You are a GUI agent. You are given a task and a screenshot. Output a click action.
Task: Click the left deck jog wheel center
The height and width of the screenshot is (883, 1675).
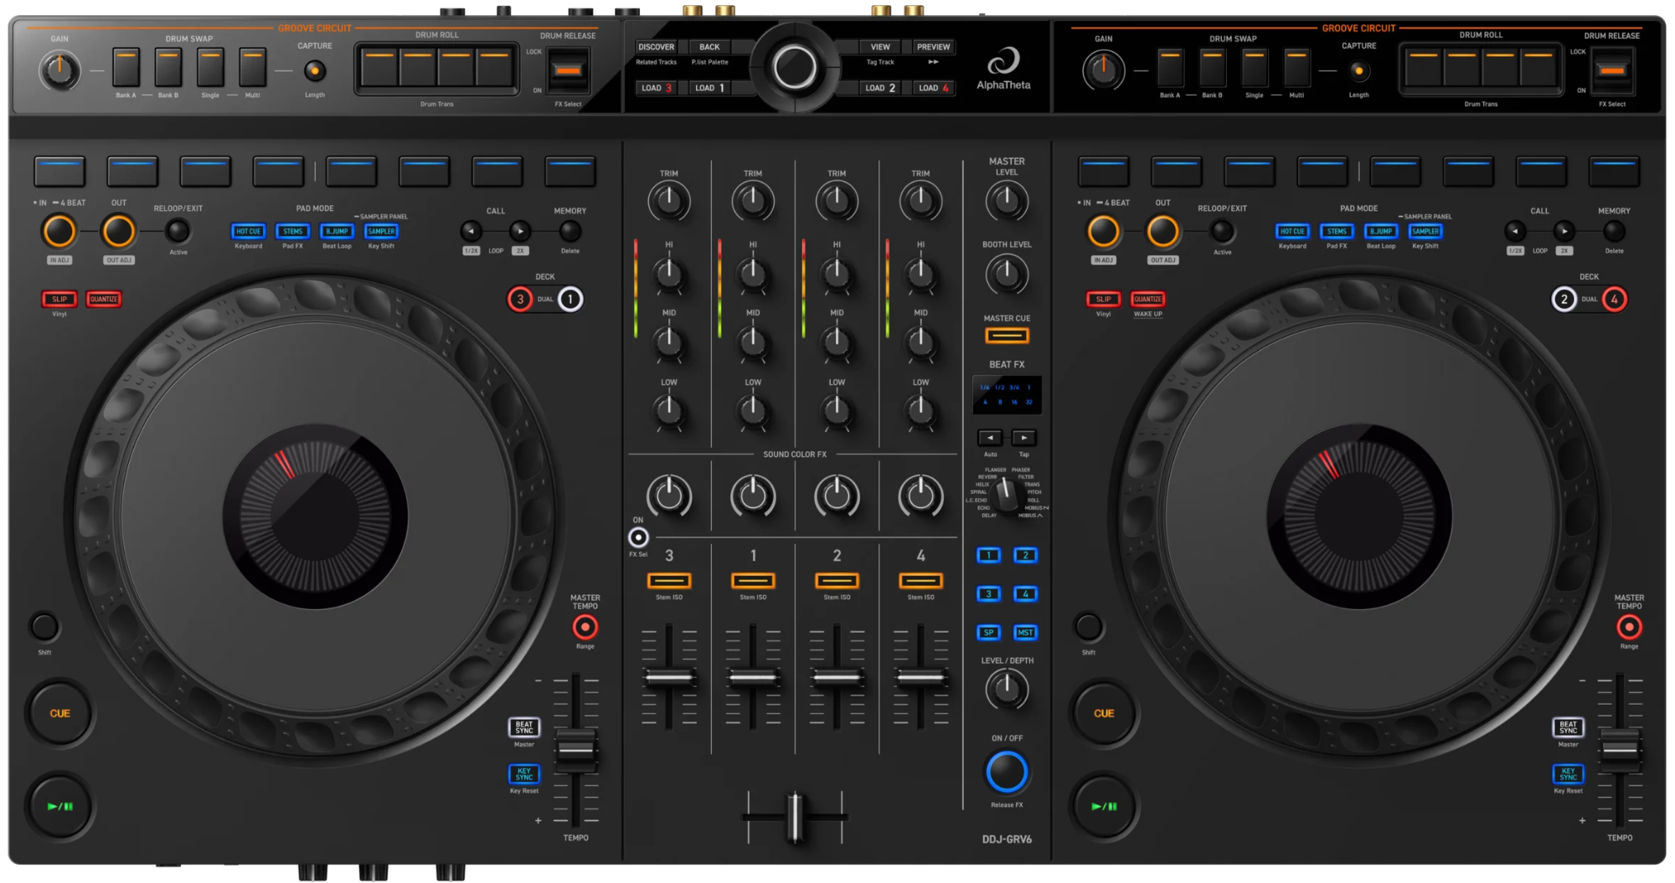pyautogui.click(x=315, y=516)
